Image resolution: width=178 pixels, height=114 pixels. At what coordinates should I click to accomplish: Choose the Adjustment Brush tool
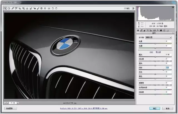click(x=38, y=8)
